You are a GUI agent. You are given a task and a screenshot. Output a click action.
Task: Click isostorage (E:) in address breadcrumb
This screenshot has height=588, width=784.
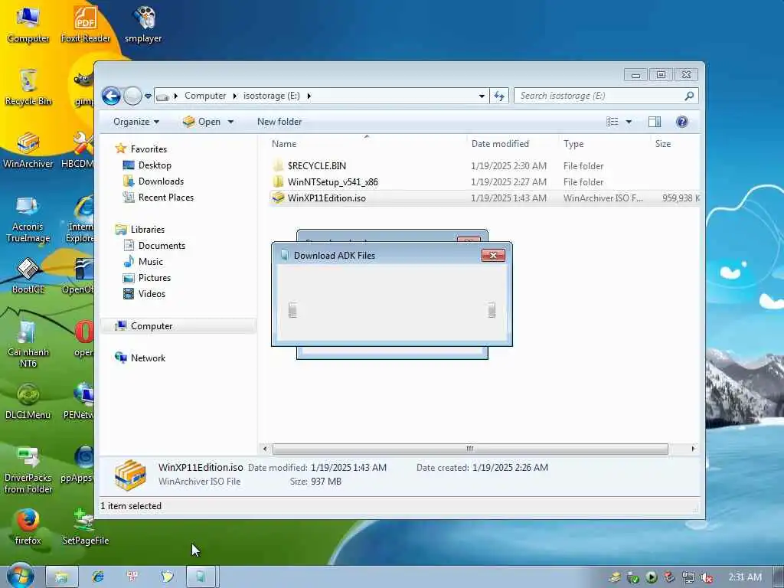272,96
